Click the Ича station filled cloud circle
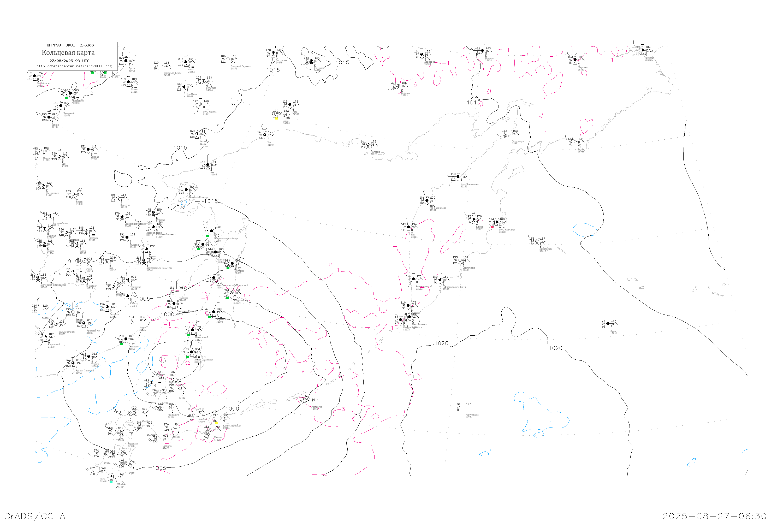 point(408,227)
